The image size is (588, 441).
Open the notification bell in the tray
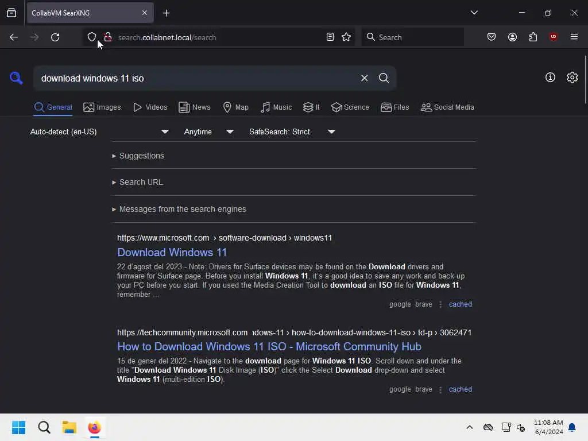(x=572, y=427)
